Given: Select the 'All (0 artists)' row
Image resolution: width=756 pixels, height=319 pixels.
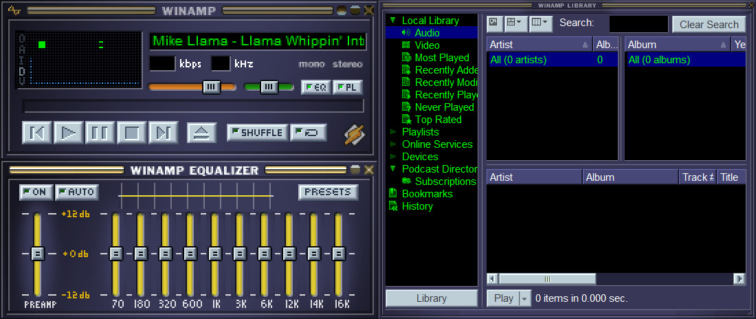Looking at the screenshot, I should tap(552, 60).
